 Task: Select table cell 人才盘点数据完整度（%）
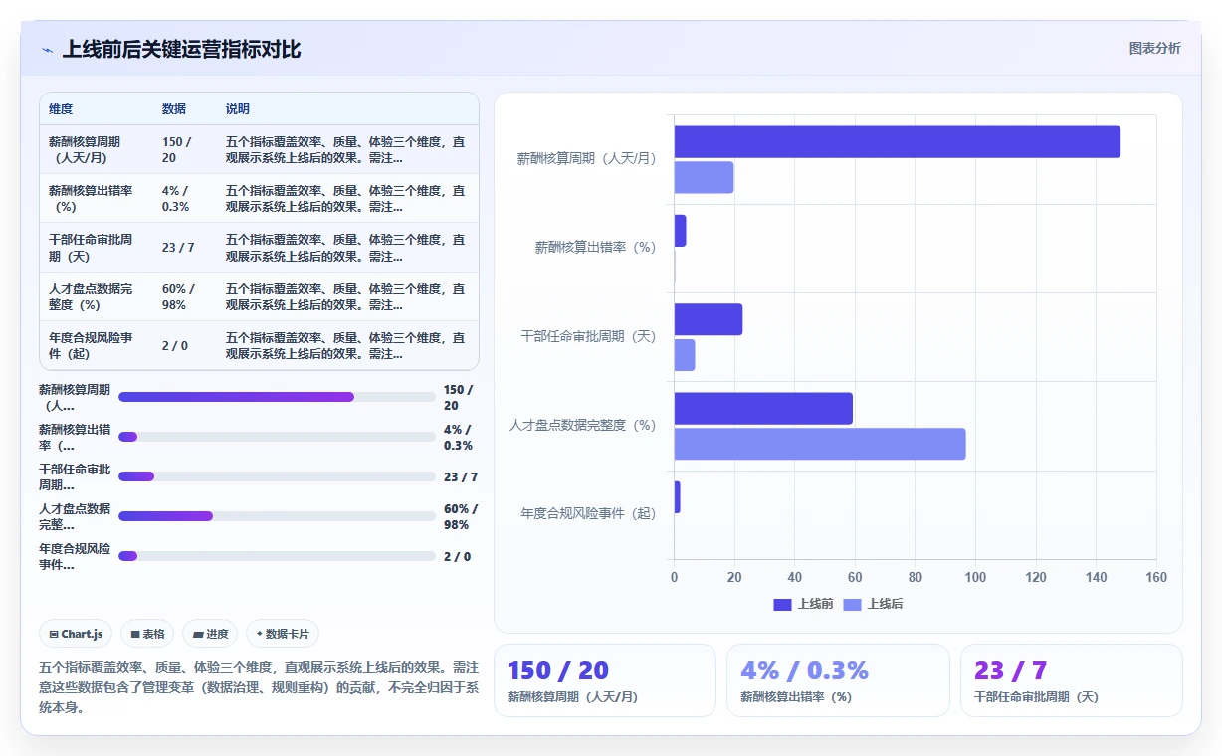click(x=97, y=296)
